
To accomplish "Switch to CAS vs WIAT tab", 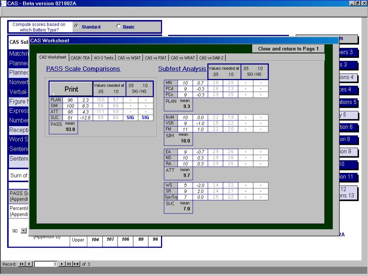I will click(x=129, y=58).
